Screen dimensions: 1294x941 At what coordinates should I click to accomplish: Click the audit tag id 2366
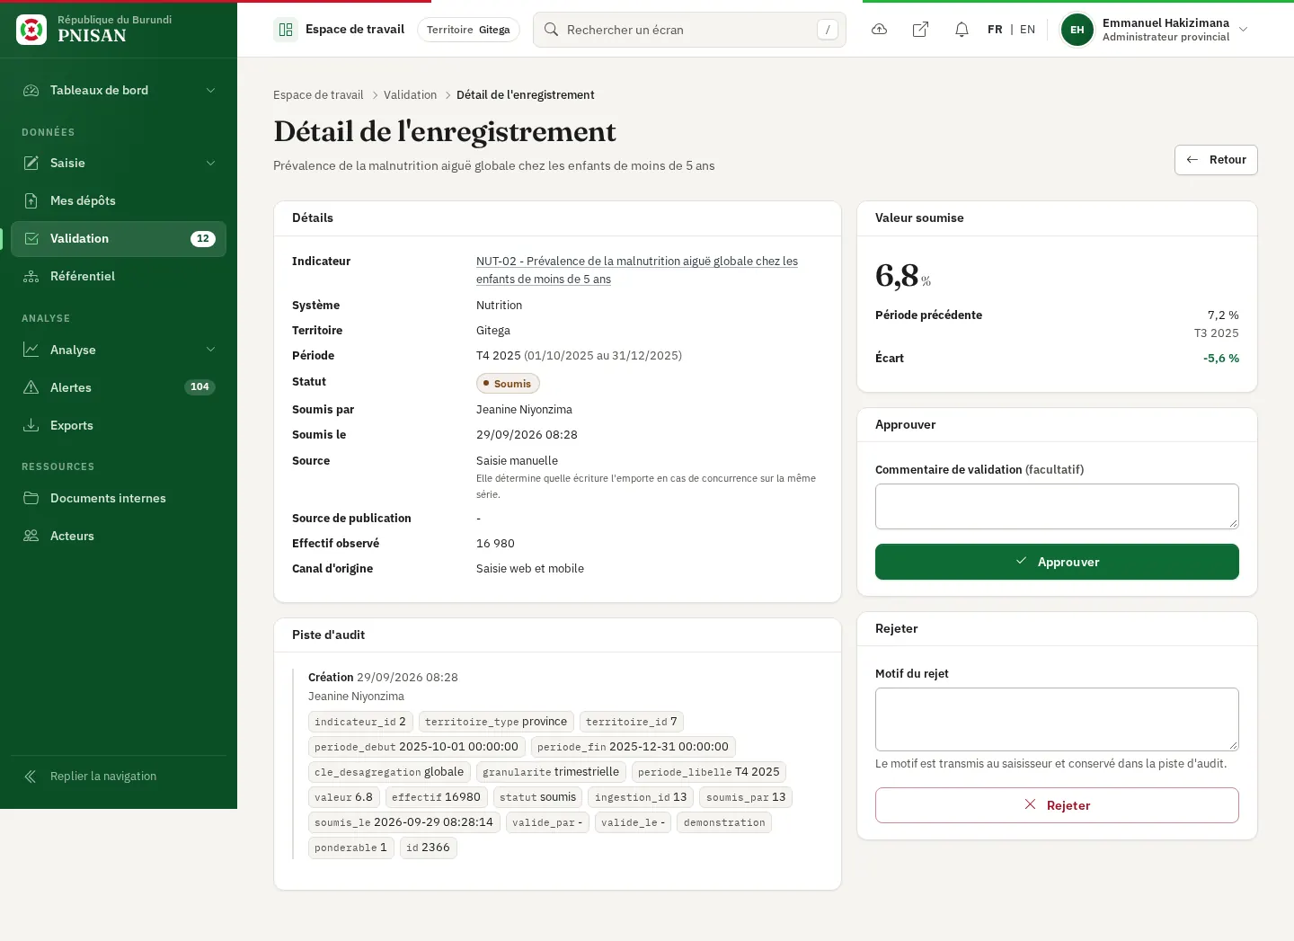(428, 848)
